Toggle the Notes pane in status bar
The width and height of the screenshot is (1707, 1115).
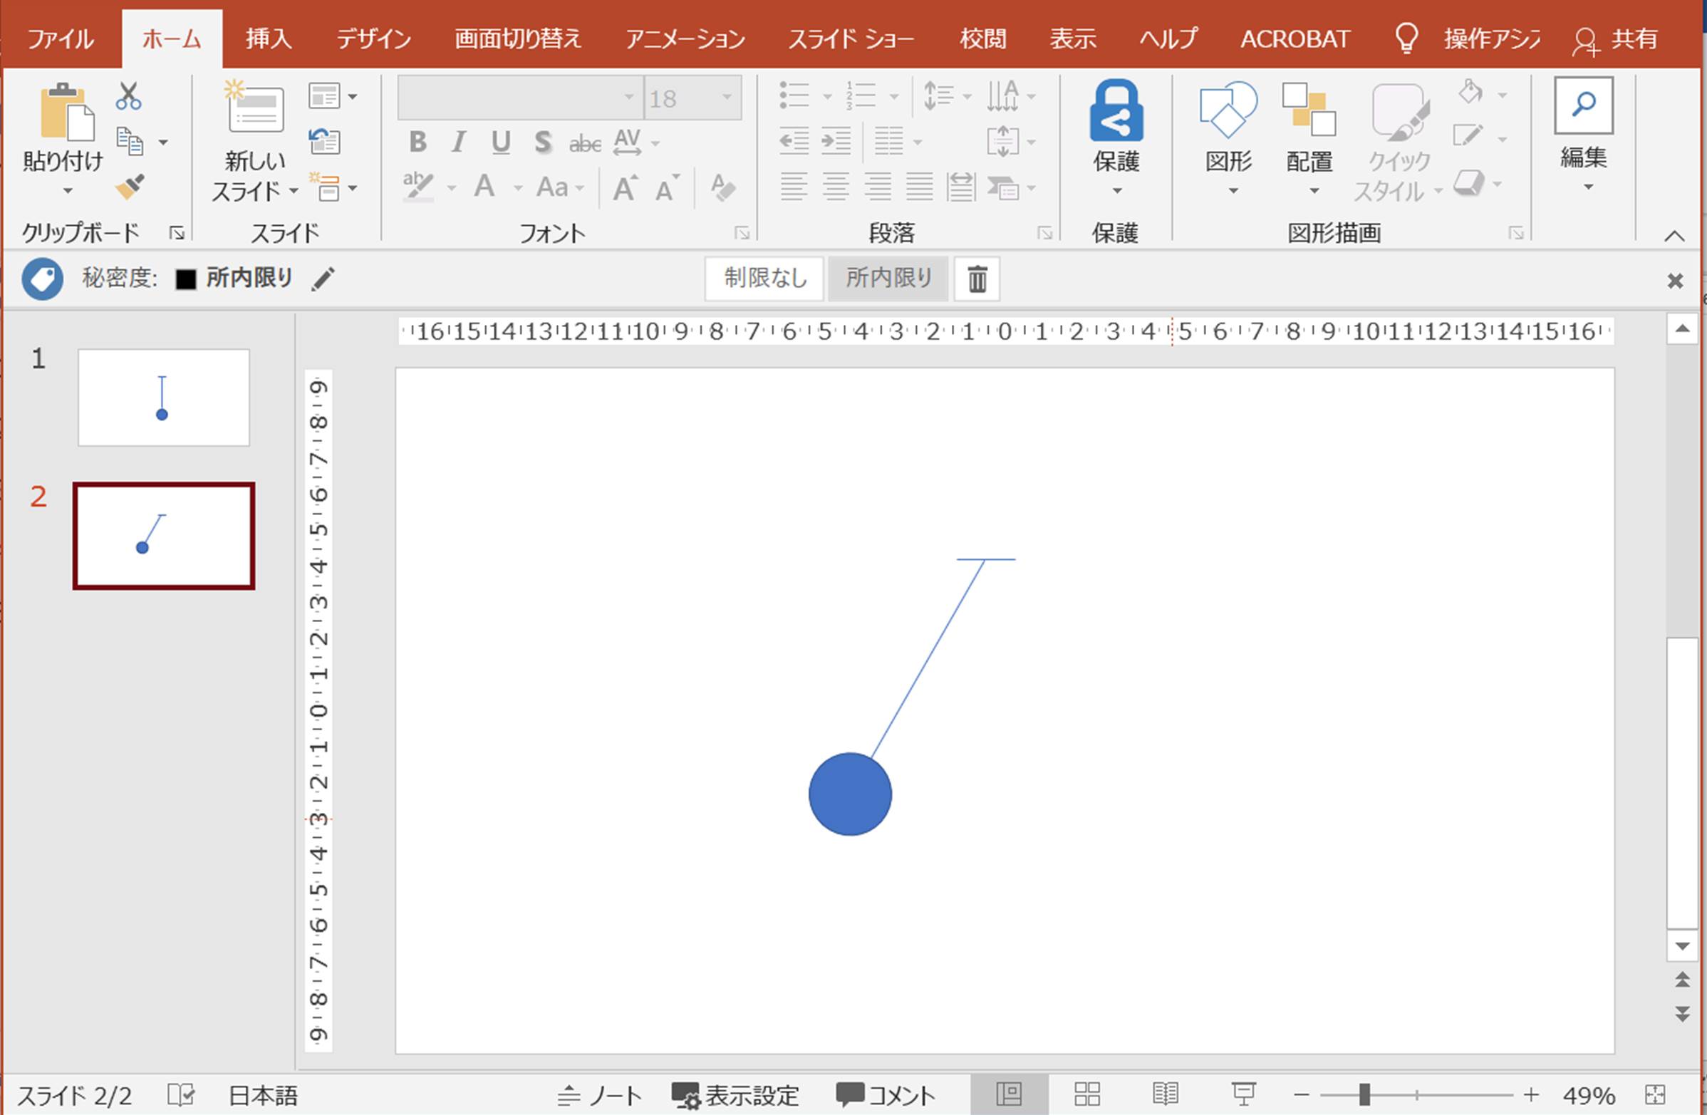(x=601, y=1095)
